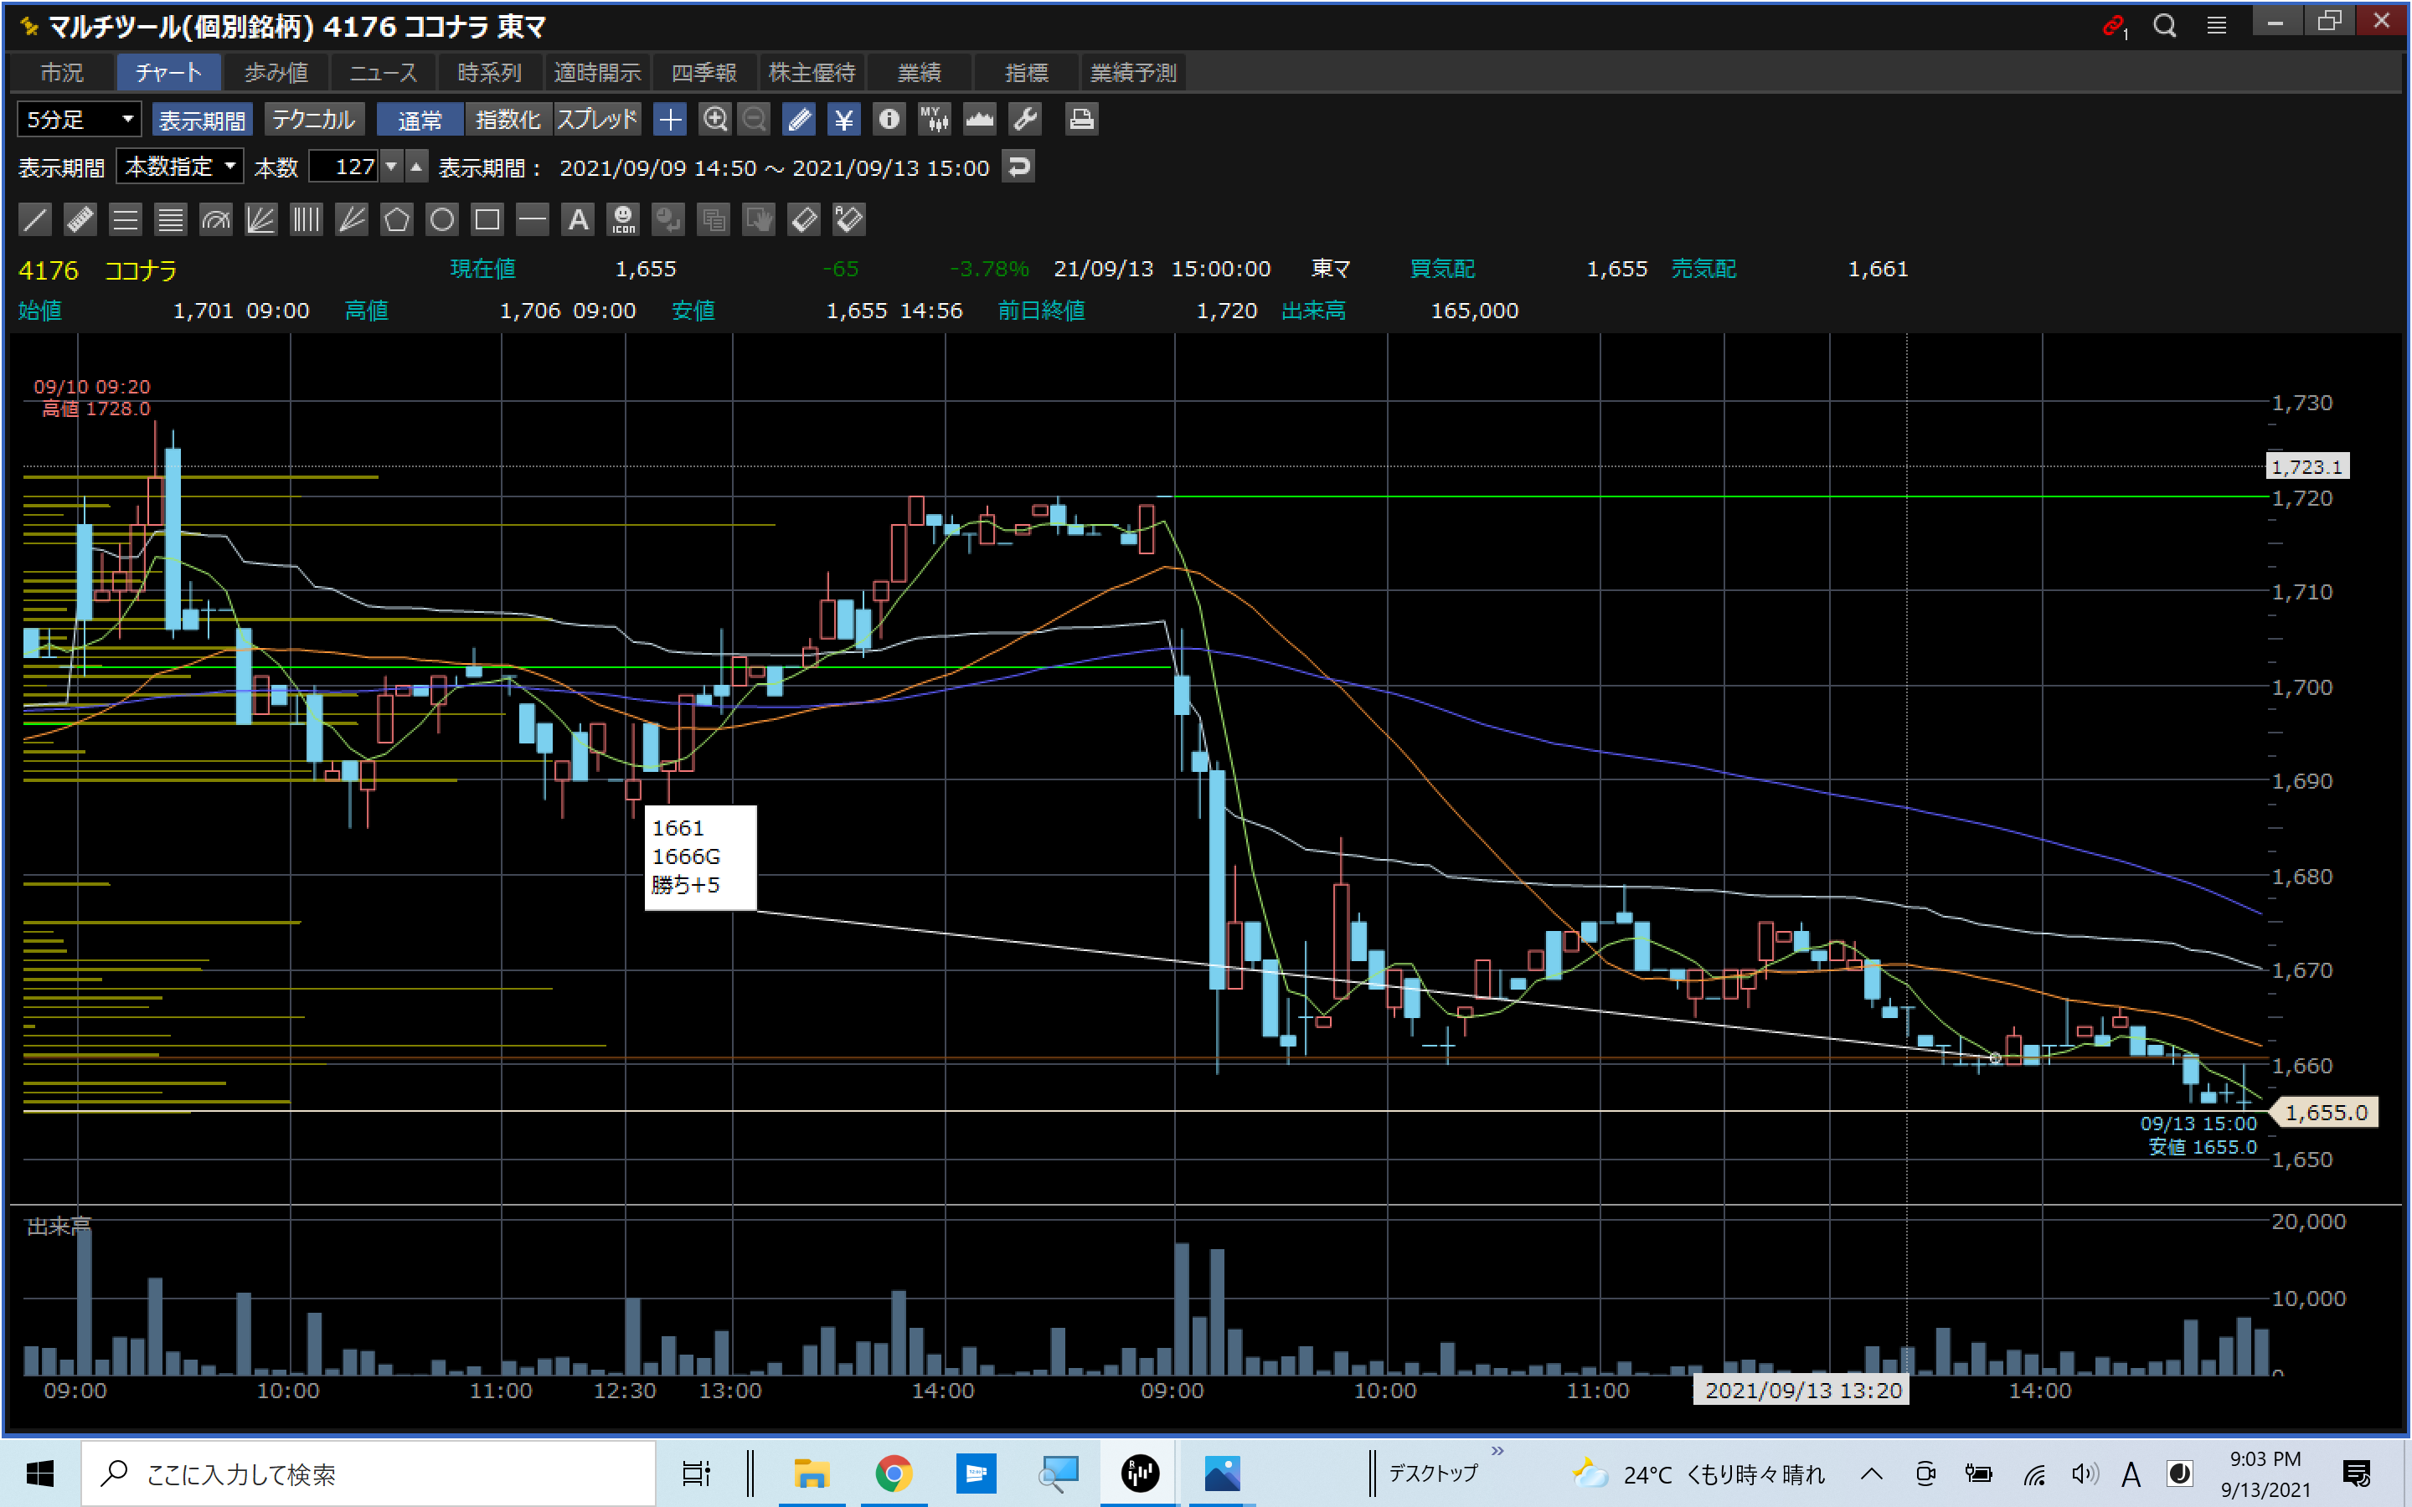Click the eraser tool icon
This screenshot has height=1507, width=2412.
coord(804,219)
